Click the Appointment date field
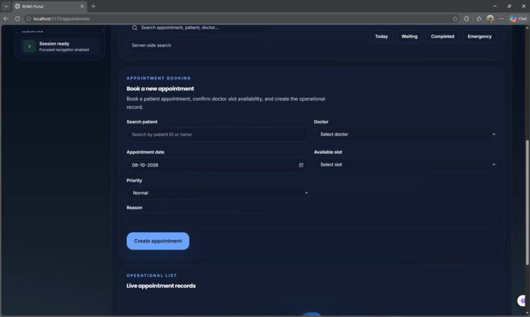530x317 pixels. click(218, 165)
